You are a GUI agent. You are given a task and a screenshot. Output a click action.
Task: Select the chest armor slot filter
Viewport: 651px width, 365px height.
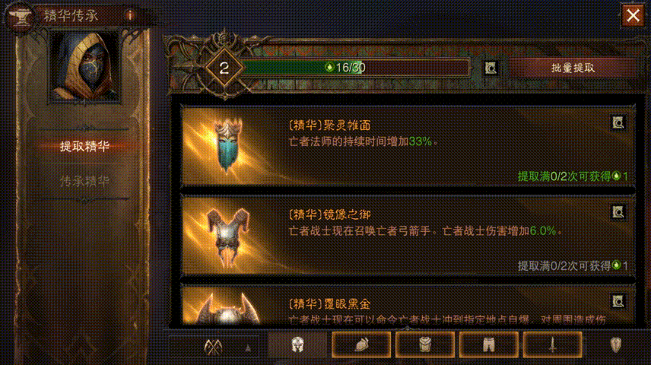(x=424, y=344)
